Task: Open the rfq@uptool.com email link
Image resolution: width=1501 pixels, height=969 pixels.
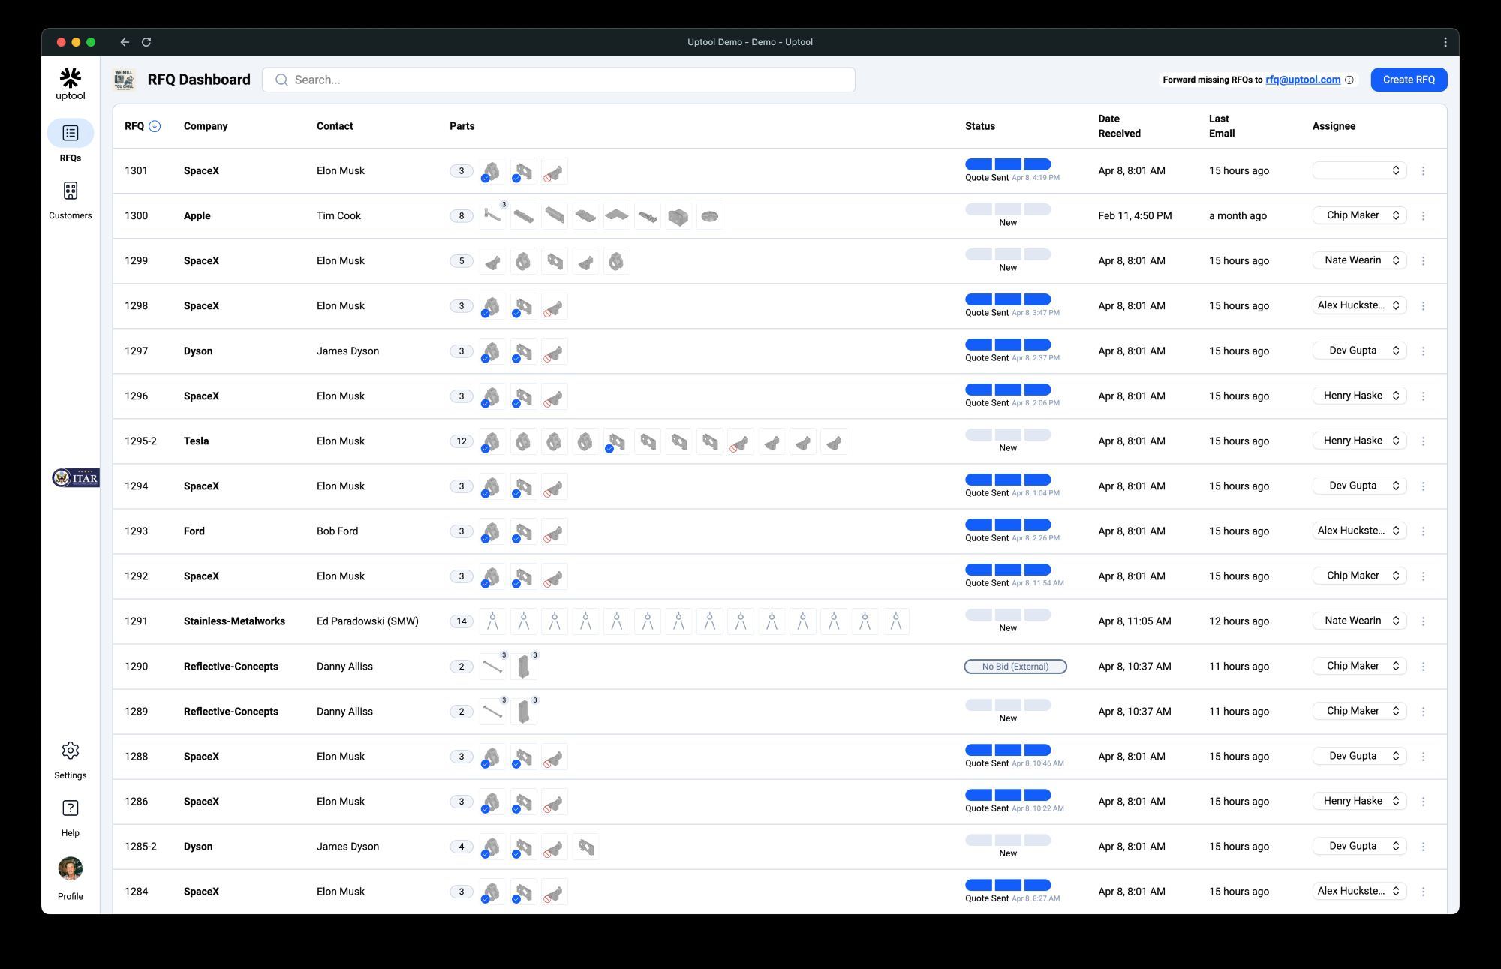Action: [1303, 80]
